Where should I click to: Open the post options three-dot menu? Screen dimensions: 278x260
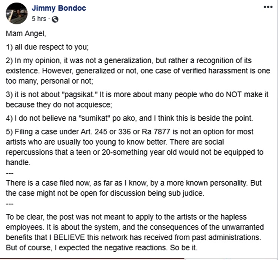[268, 7]
